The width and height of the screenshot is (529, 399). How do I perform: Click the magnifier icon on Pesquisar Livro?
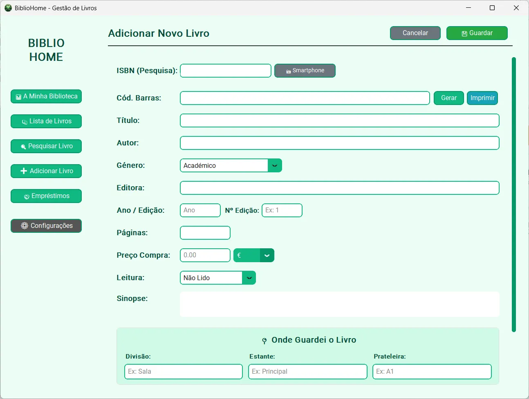(x=23, y=146)
